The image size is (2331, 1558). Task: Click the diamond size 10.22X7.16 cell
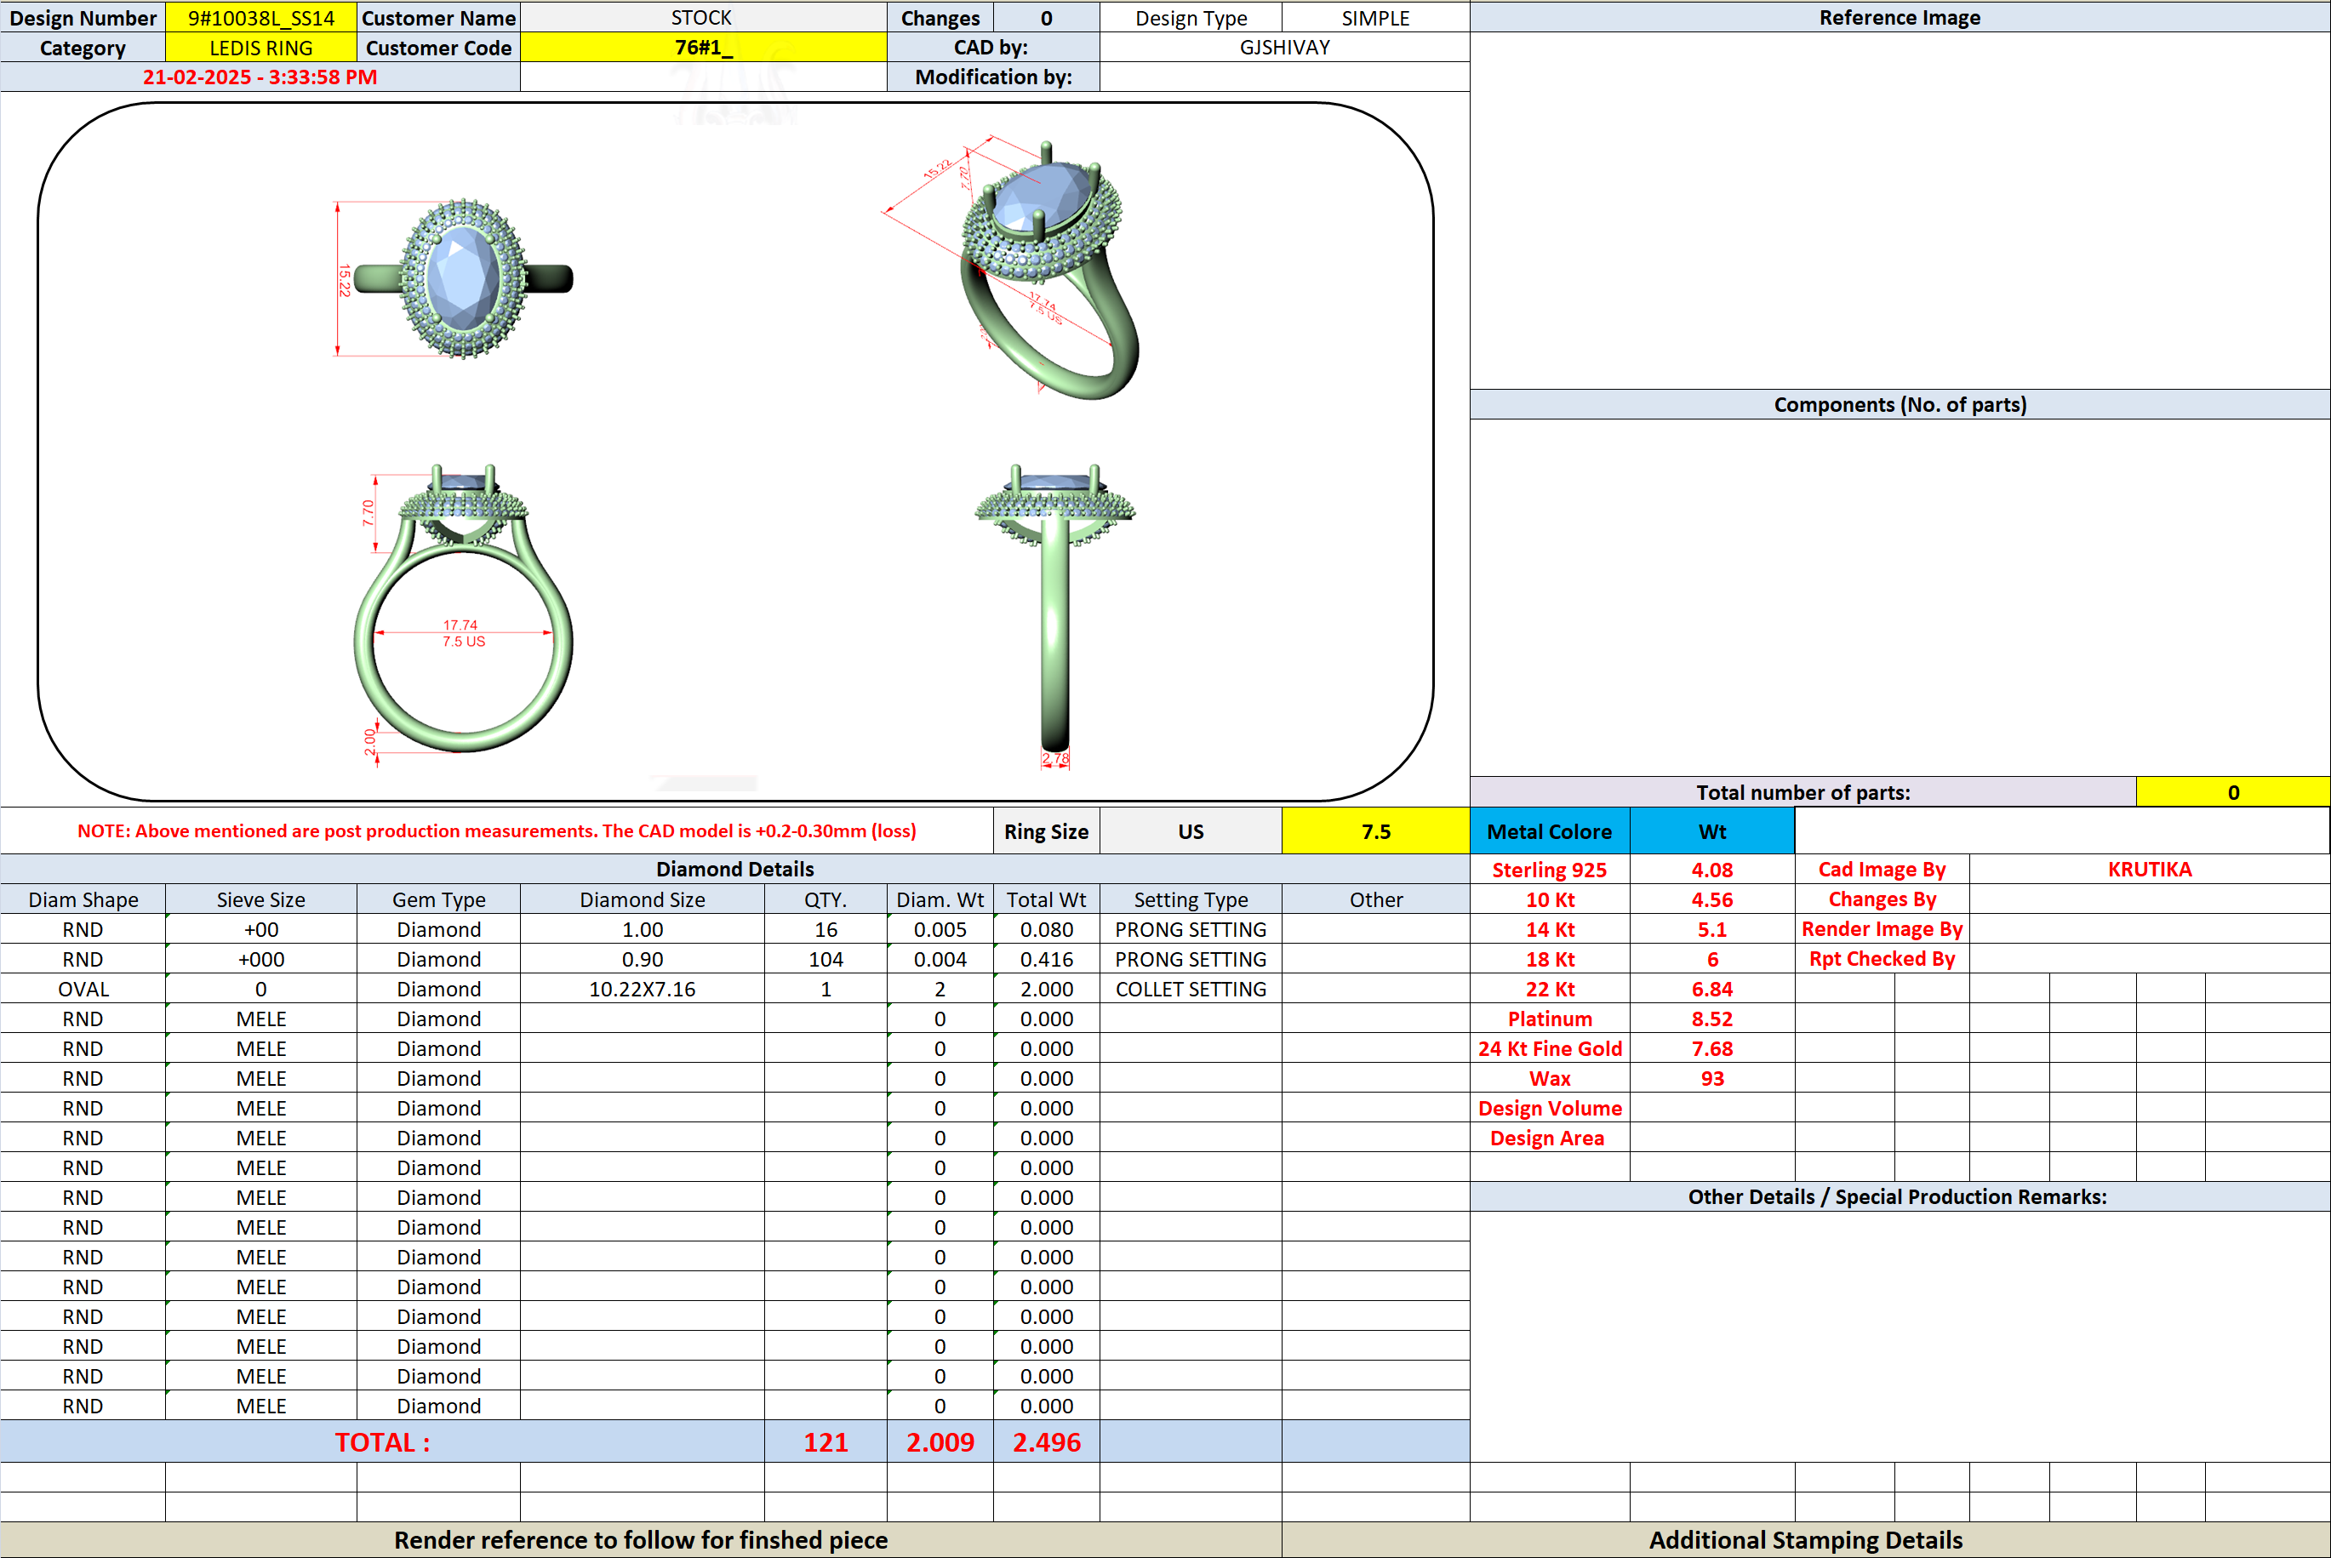(x=642, y=989)
